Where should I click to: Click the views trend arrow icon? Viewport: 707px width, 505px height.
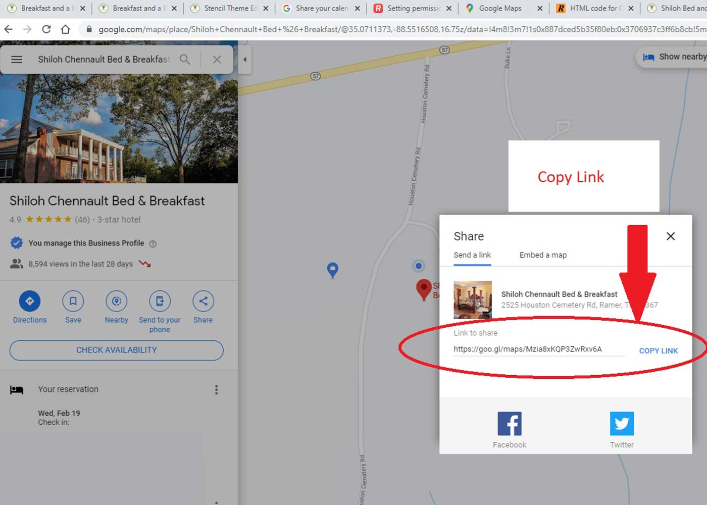click(145, 264)
